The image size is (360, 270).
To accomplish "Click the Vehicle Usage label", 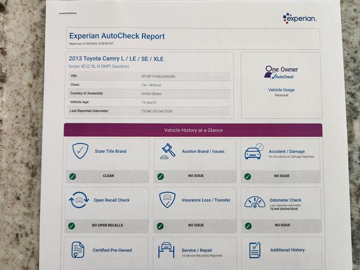I will click(x=281, y=90).
